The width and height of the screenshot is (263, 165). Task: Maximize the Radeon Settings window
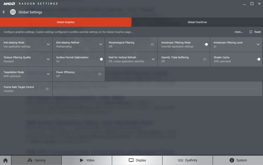[x=252, y=3]
